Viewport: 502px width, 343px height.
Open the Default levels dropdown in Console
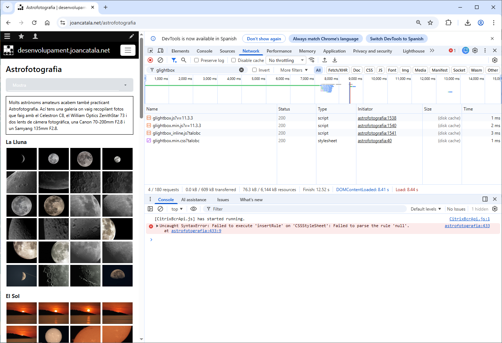pos(426,209)
